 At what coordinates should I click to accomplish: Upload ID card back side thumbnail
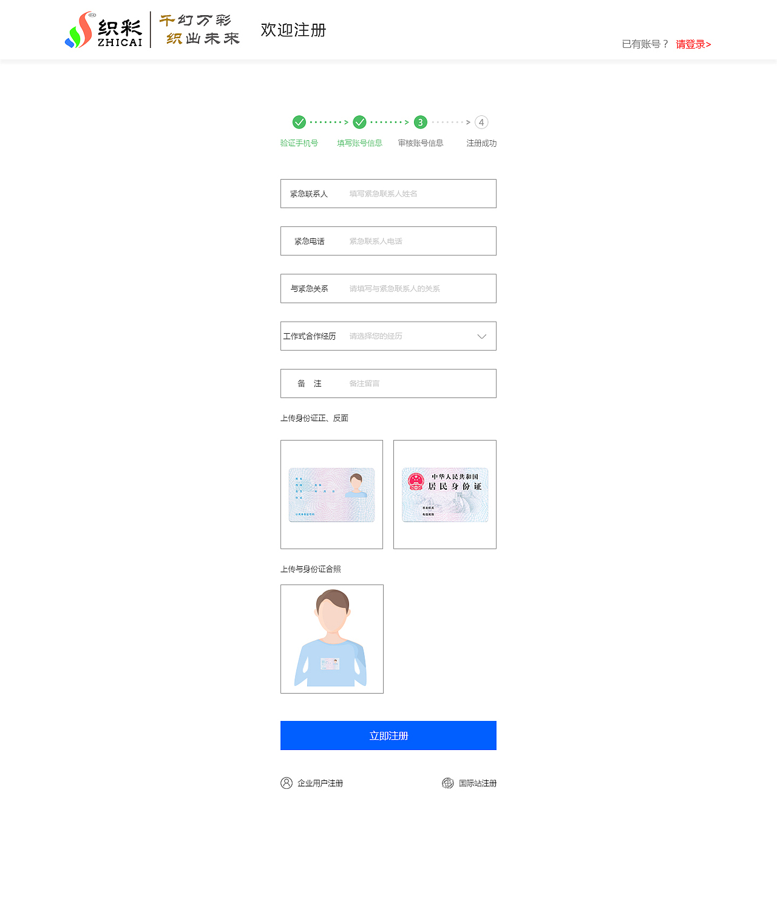445,495
